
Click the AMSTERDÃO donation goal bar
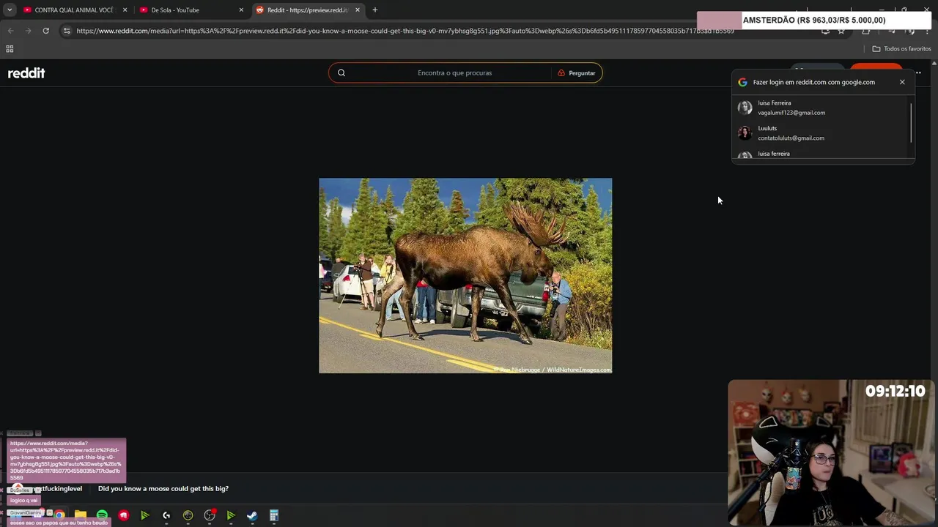[813, 20]
